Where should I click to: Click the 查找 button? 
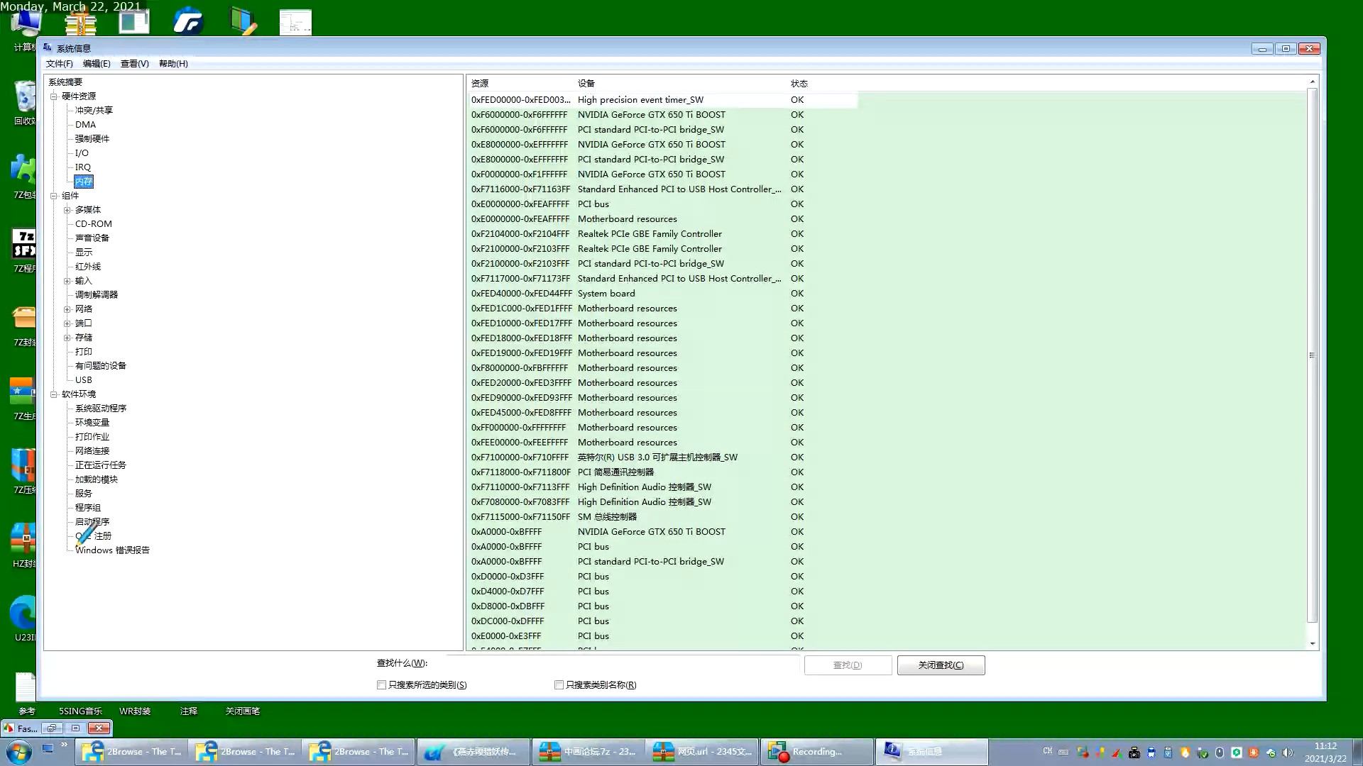[x=847, y=665]
